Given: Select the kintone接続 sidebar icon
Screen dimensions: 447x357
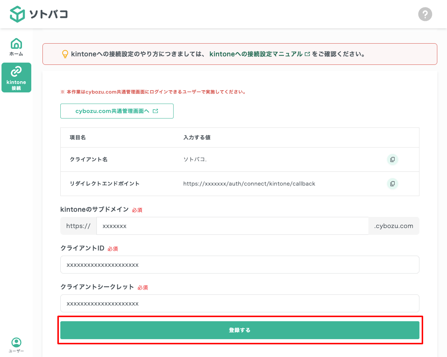Looking at the screenshot, I should point(16,77).
